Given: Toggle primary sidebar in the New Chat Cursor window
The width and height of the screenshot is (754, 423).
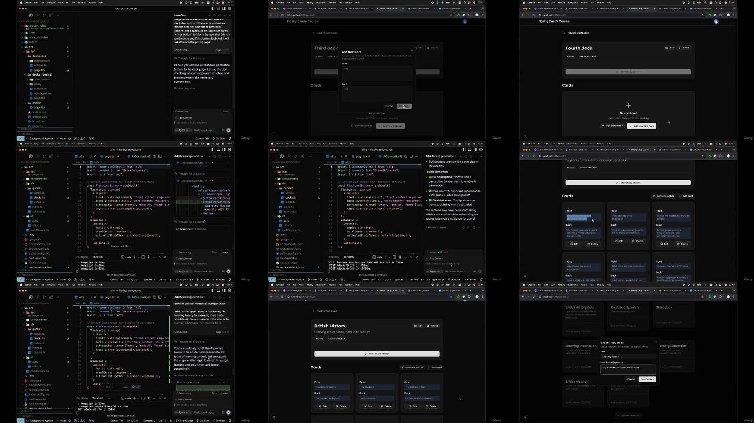Looking at the screenshot, I should pos(213,8).
